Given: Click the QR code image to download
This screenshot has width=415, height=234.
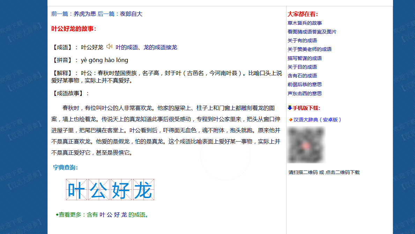Looking at the screenshot, I should coord(306,145).
